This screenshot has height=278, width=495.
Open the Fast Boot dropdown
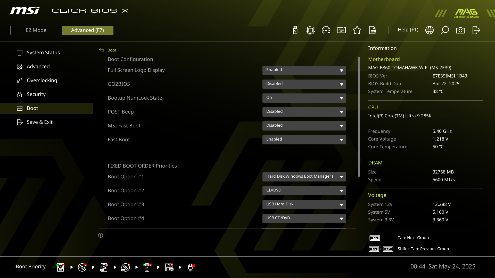click(304, 140)
